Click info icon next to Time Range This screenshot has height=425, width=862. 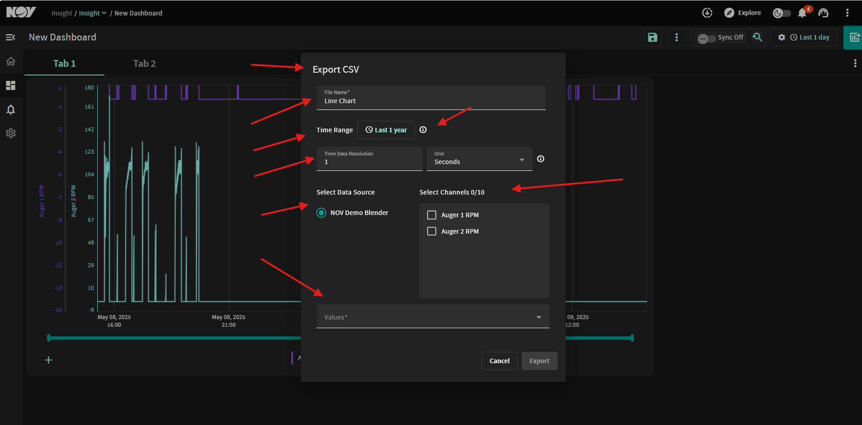coord(423,130)
